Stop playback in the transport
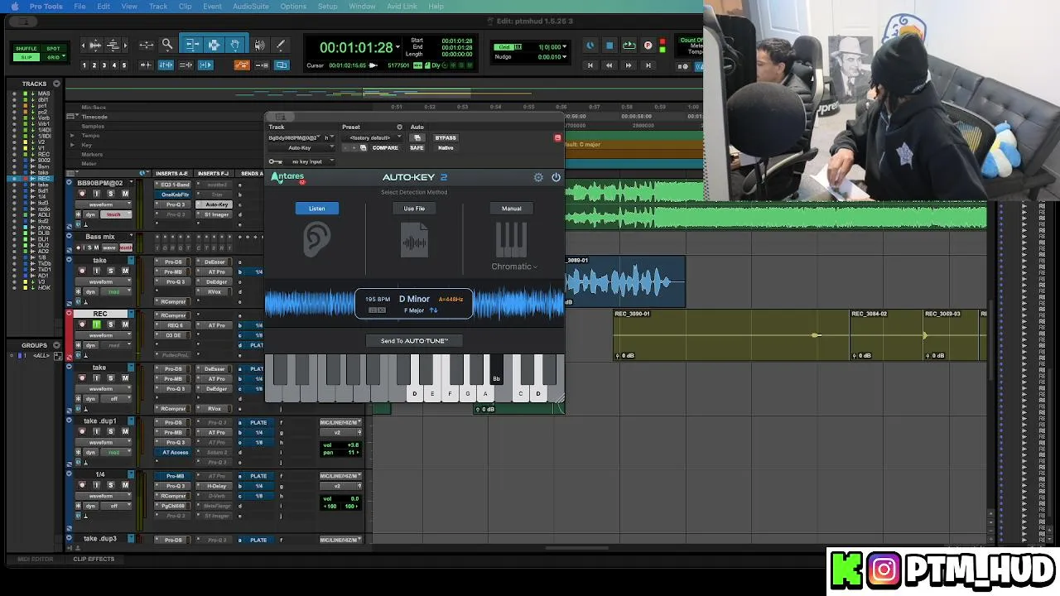The height and width of the screenshot is (596, 1060). (x=609, y=46)
